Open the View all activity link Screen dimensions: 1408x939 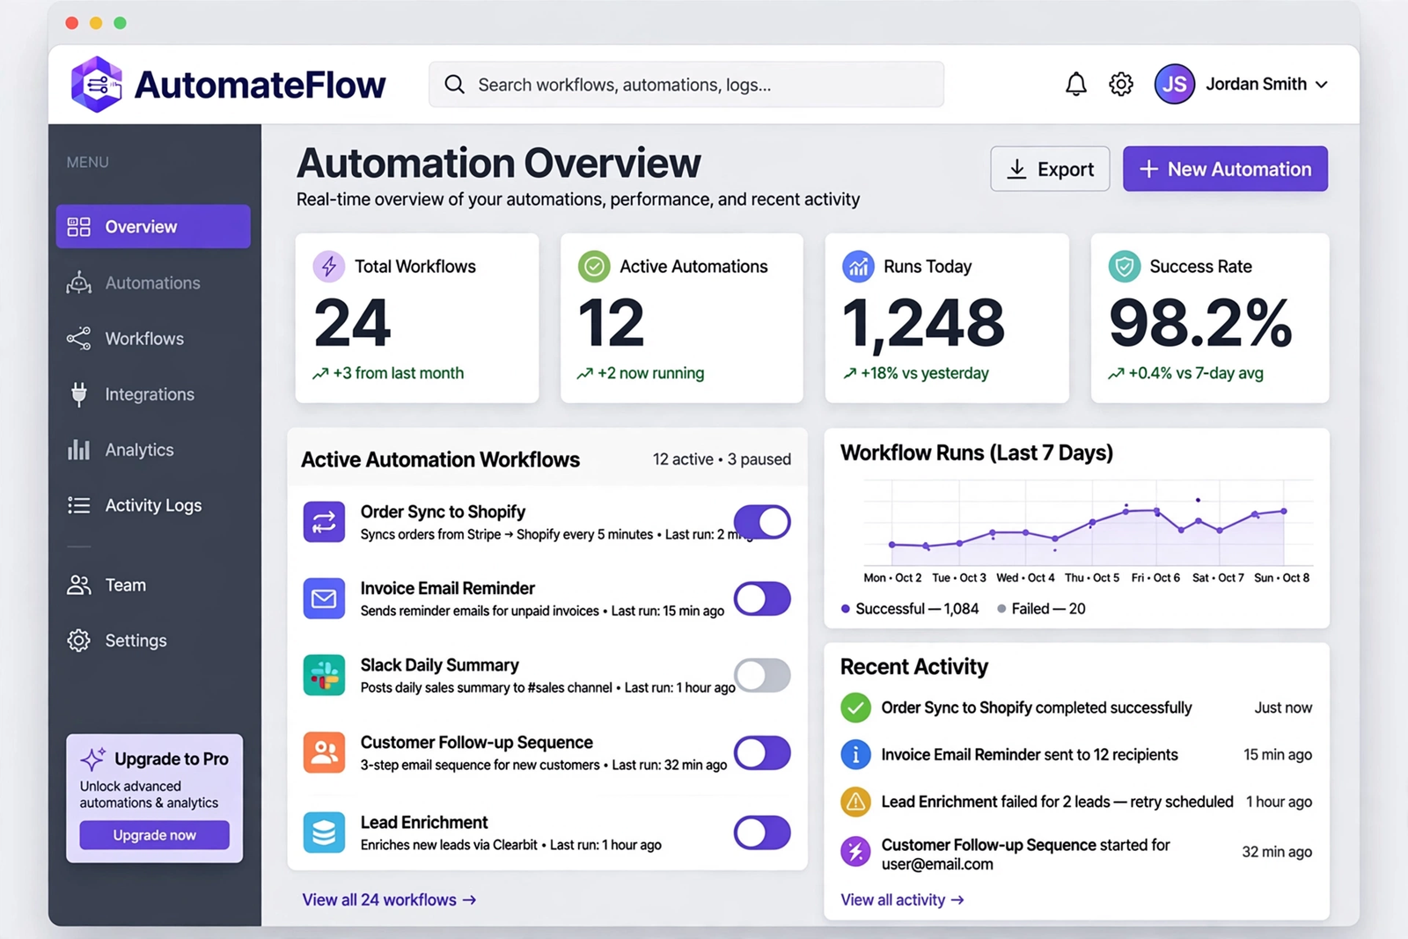tap(902, 899)
